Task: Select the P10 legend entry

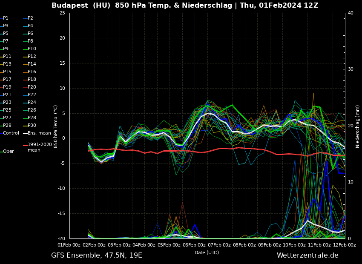Action: pyautogui.click(x=32, y=49)
